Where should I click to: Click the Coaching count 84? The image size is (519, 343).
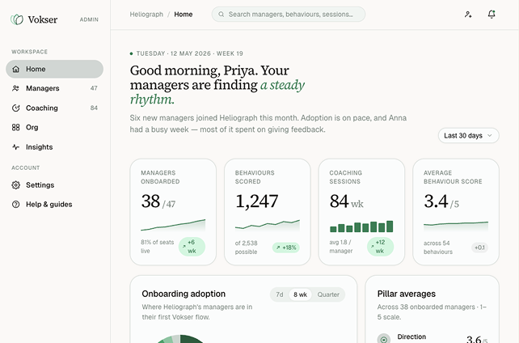[x=94, y=108]
